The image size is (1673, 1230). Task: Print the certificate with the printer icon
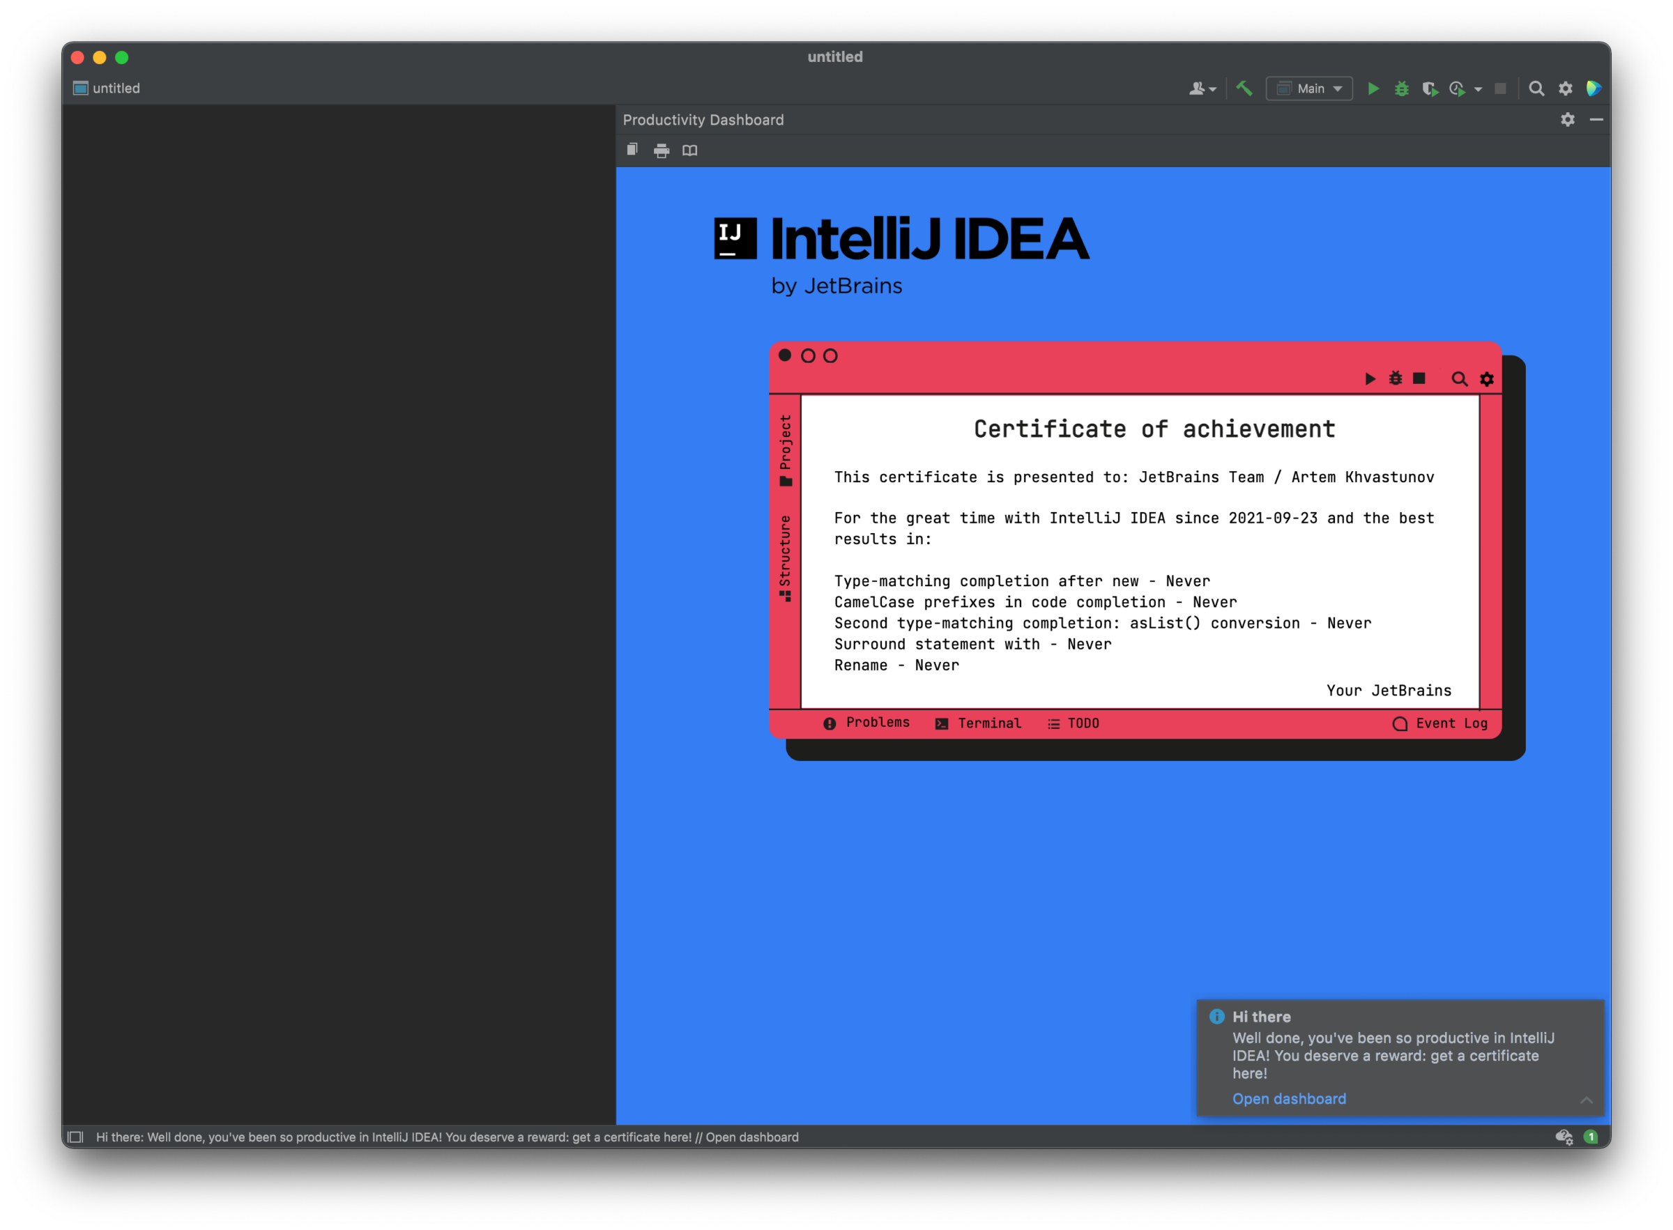[661, 151]
